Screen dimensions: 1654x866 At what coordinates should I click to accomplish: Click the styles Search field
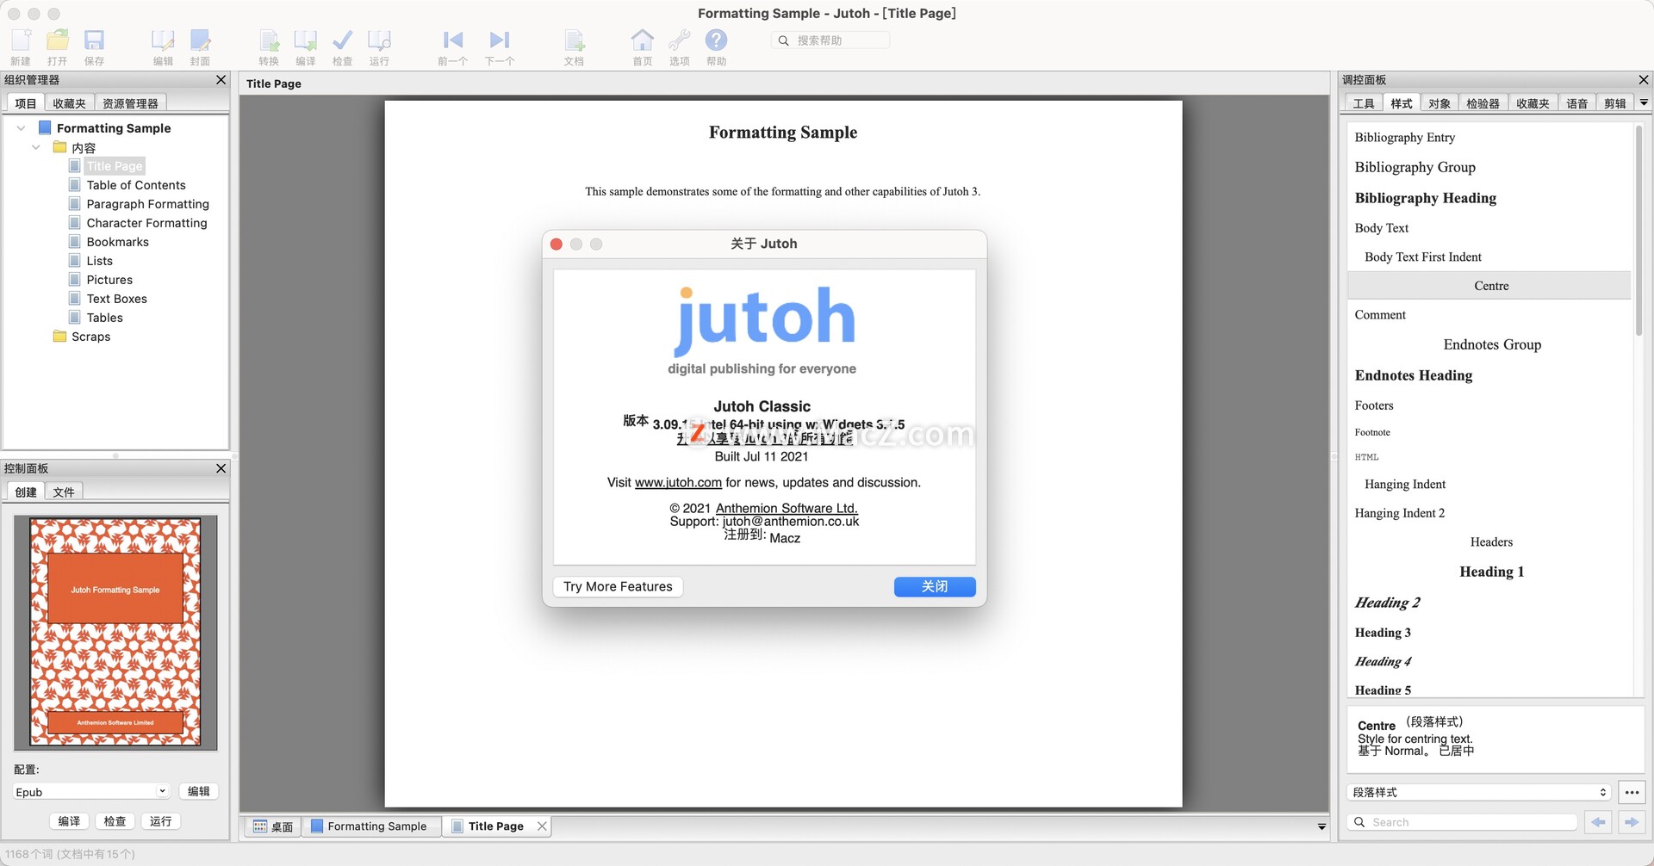point(1463,822)
